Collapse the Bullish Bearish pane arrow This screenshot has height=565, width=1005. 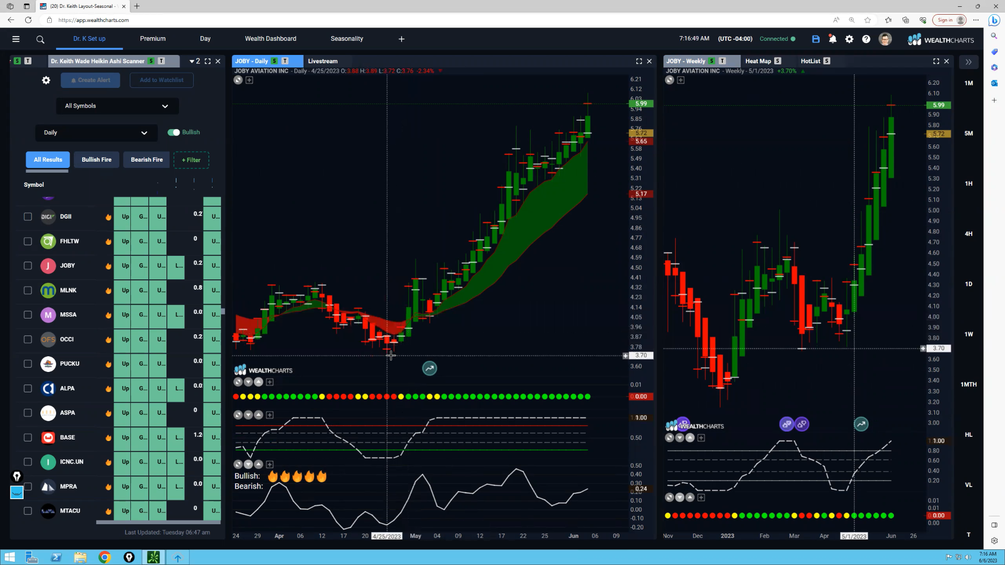tap(248, 465)
